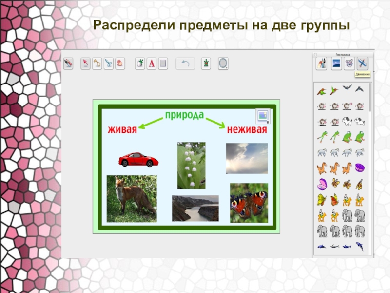Click the sprite library vertical scrollbar
This screenshot has width=390, height=293.
[370, 98]
